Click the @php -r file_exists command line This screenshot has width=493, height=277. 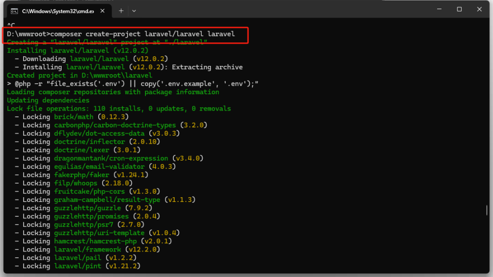tap(132, 84)
